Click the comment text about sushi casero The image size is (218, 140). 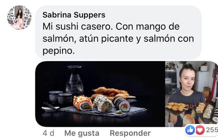coord(118,39)
